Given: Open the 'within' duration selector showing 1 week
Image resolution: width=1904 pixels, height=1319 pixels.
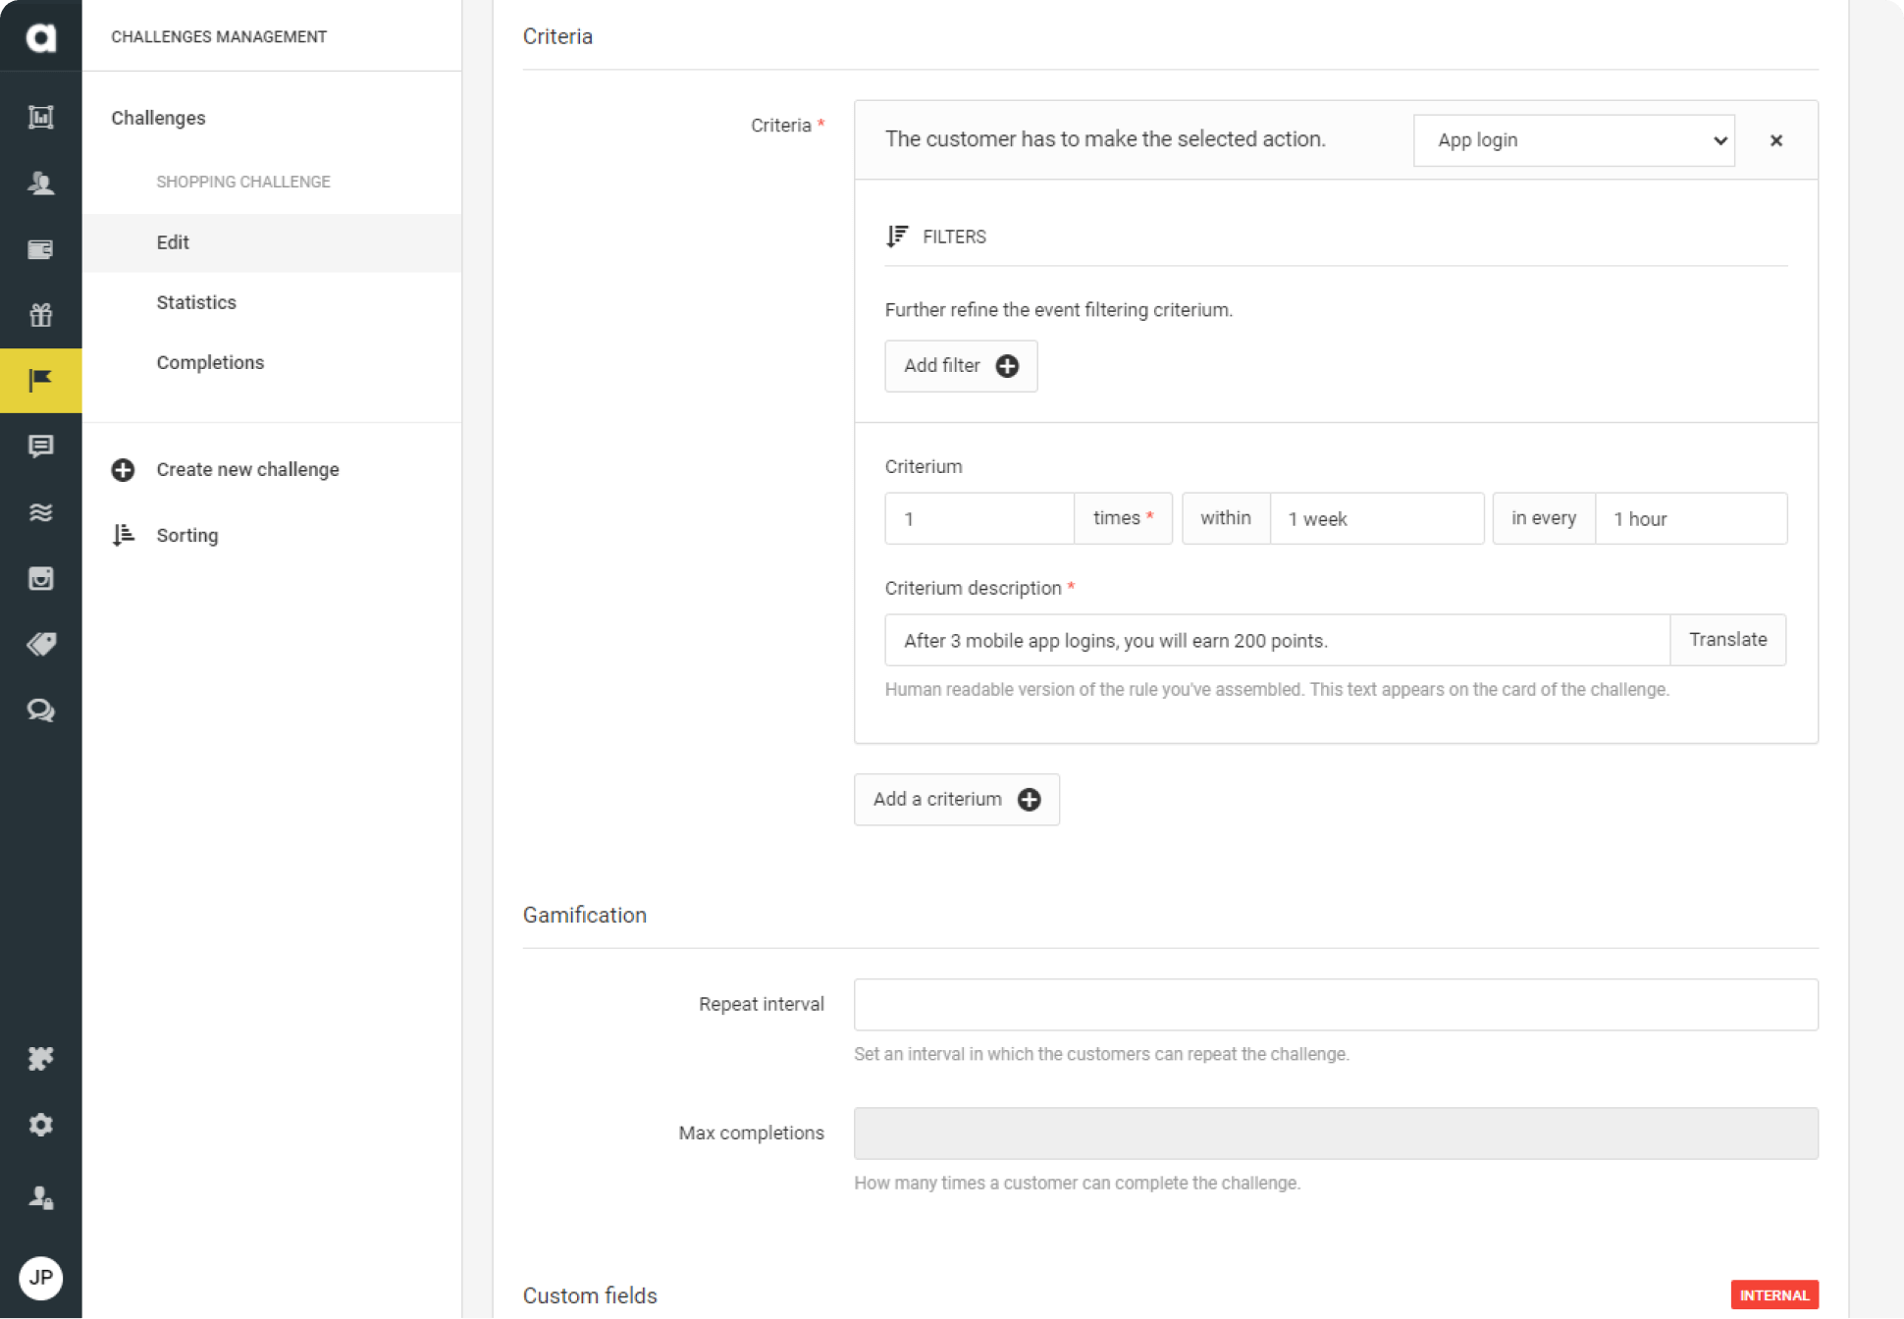Looking at the screenshot, I should click(1377, 518).
